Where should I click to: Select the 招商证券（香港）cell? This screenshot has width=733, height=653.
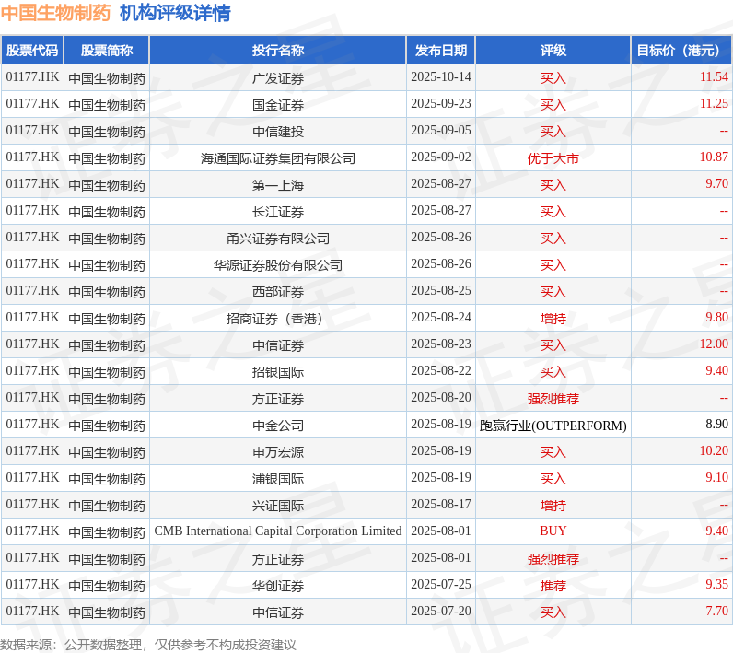pos(278,318)
